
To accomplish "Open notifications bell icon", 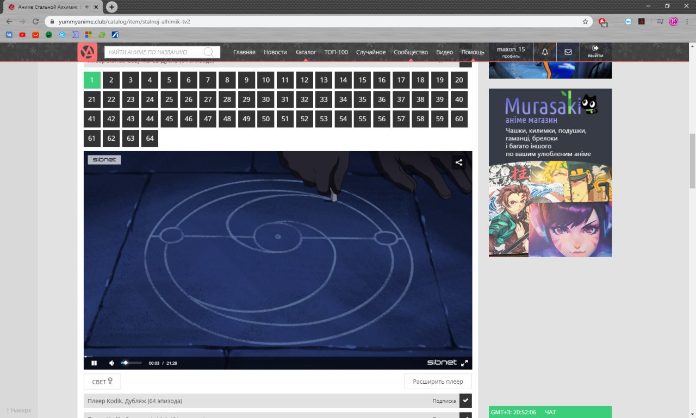I will pos(545,52).
